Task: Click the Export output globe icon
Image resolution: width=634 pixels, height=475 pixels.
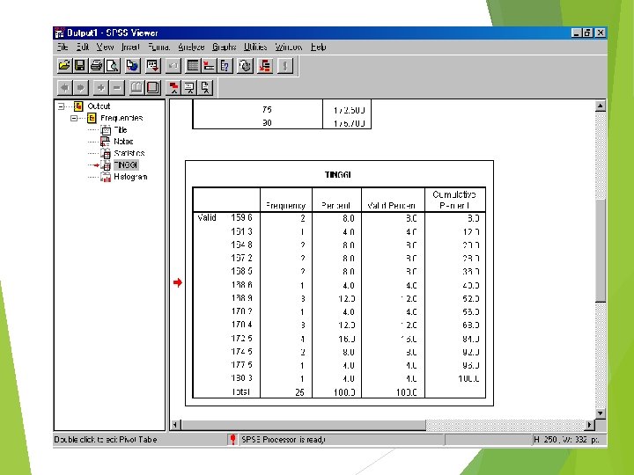Action: coord(133,65)
